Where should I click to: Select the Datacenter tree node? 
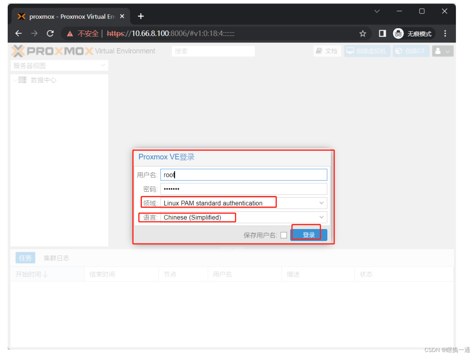click(43, 80)
